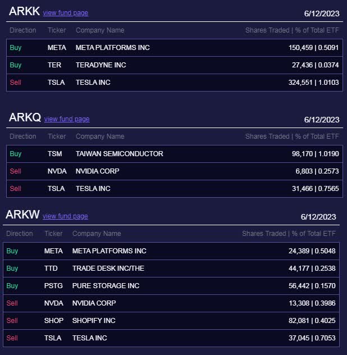This screenshot has height=355, width=347.
Task: Open the ARKK view fund page link
Action: pos(66,13)
